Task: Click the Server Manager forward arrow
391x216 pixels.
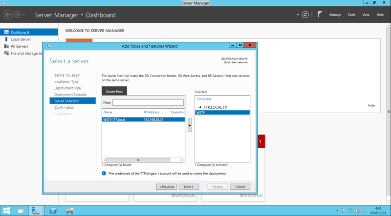Action: point(17,15)
